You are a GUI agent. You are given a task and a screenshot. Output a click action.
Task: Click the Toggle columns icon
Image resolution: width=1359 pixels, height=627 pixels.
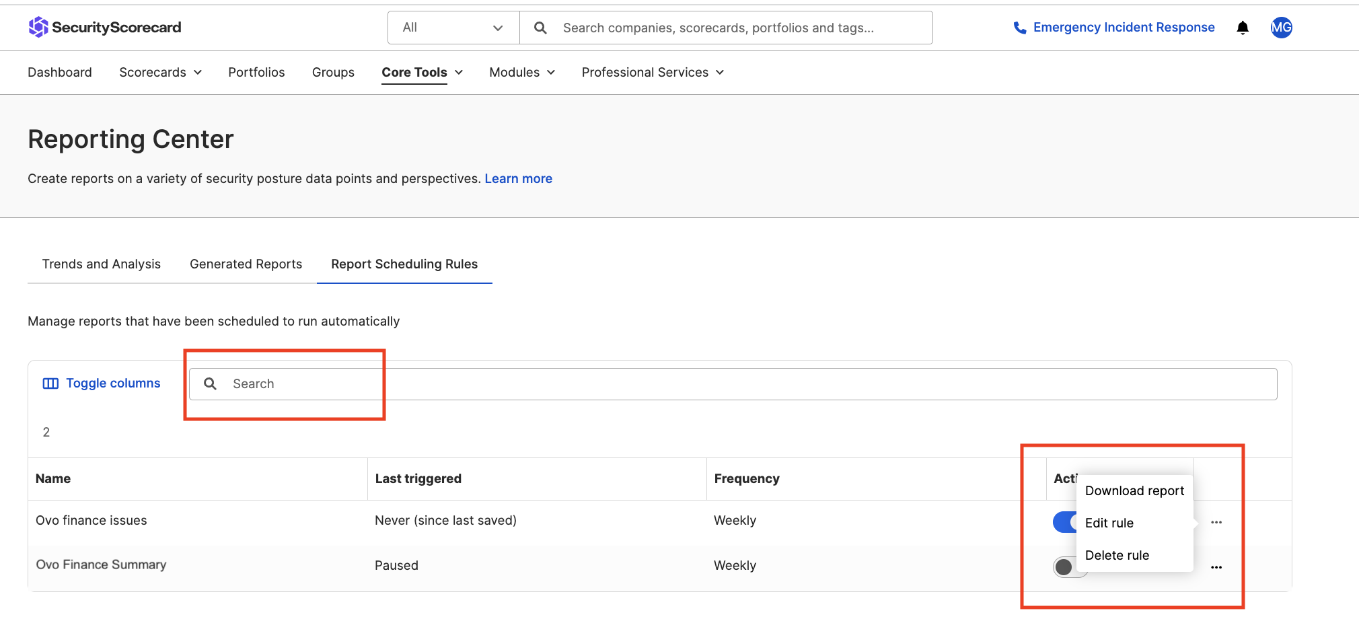[50, 383]
